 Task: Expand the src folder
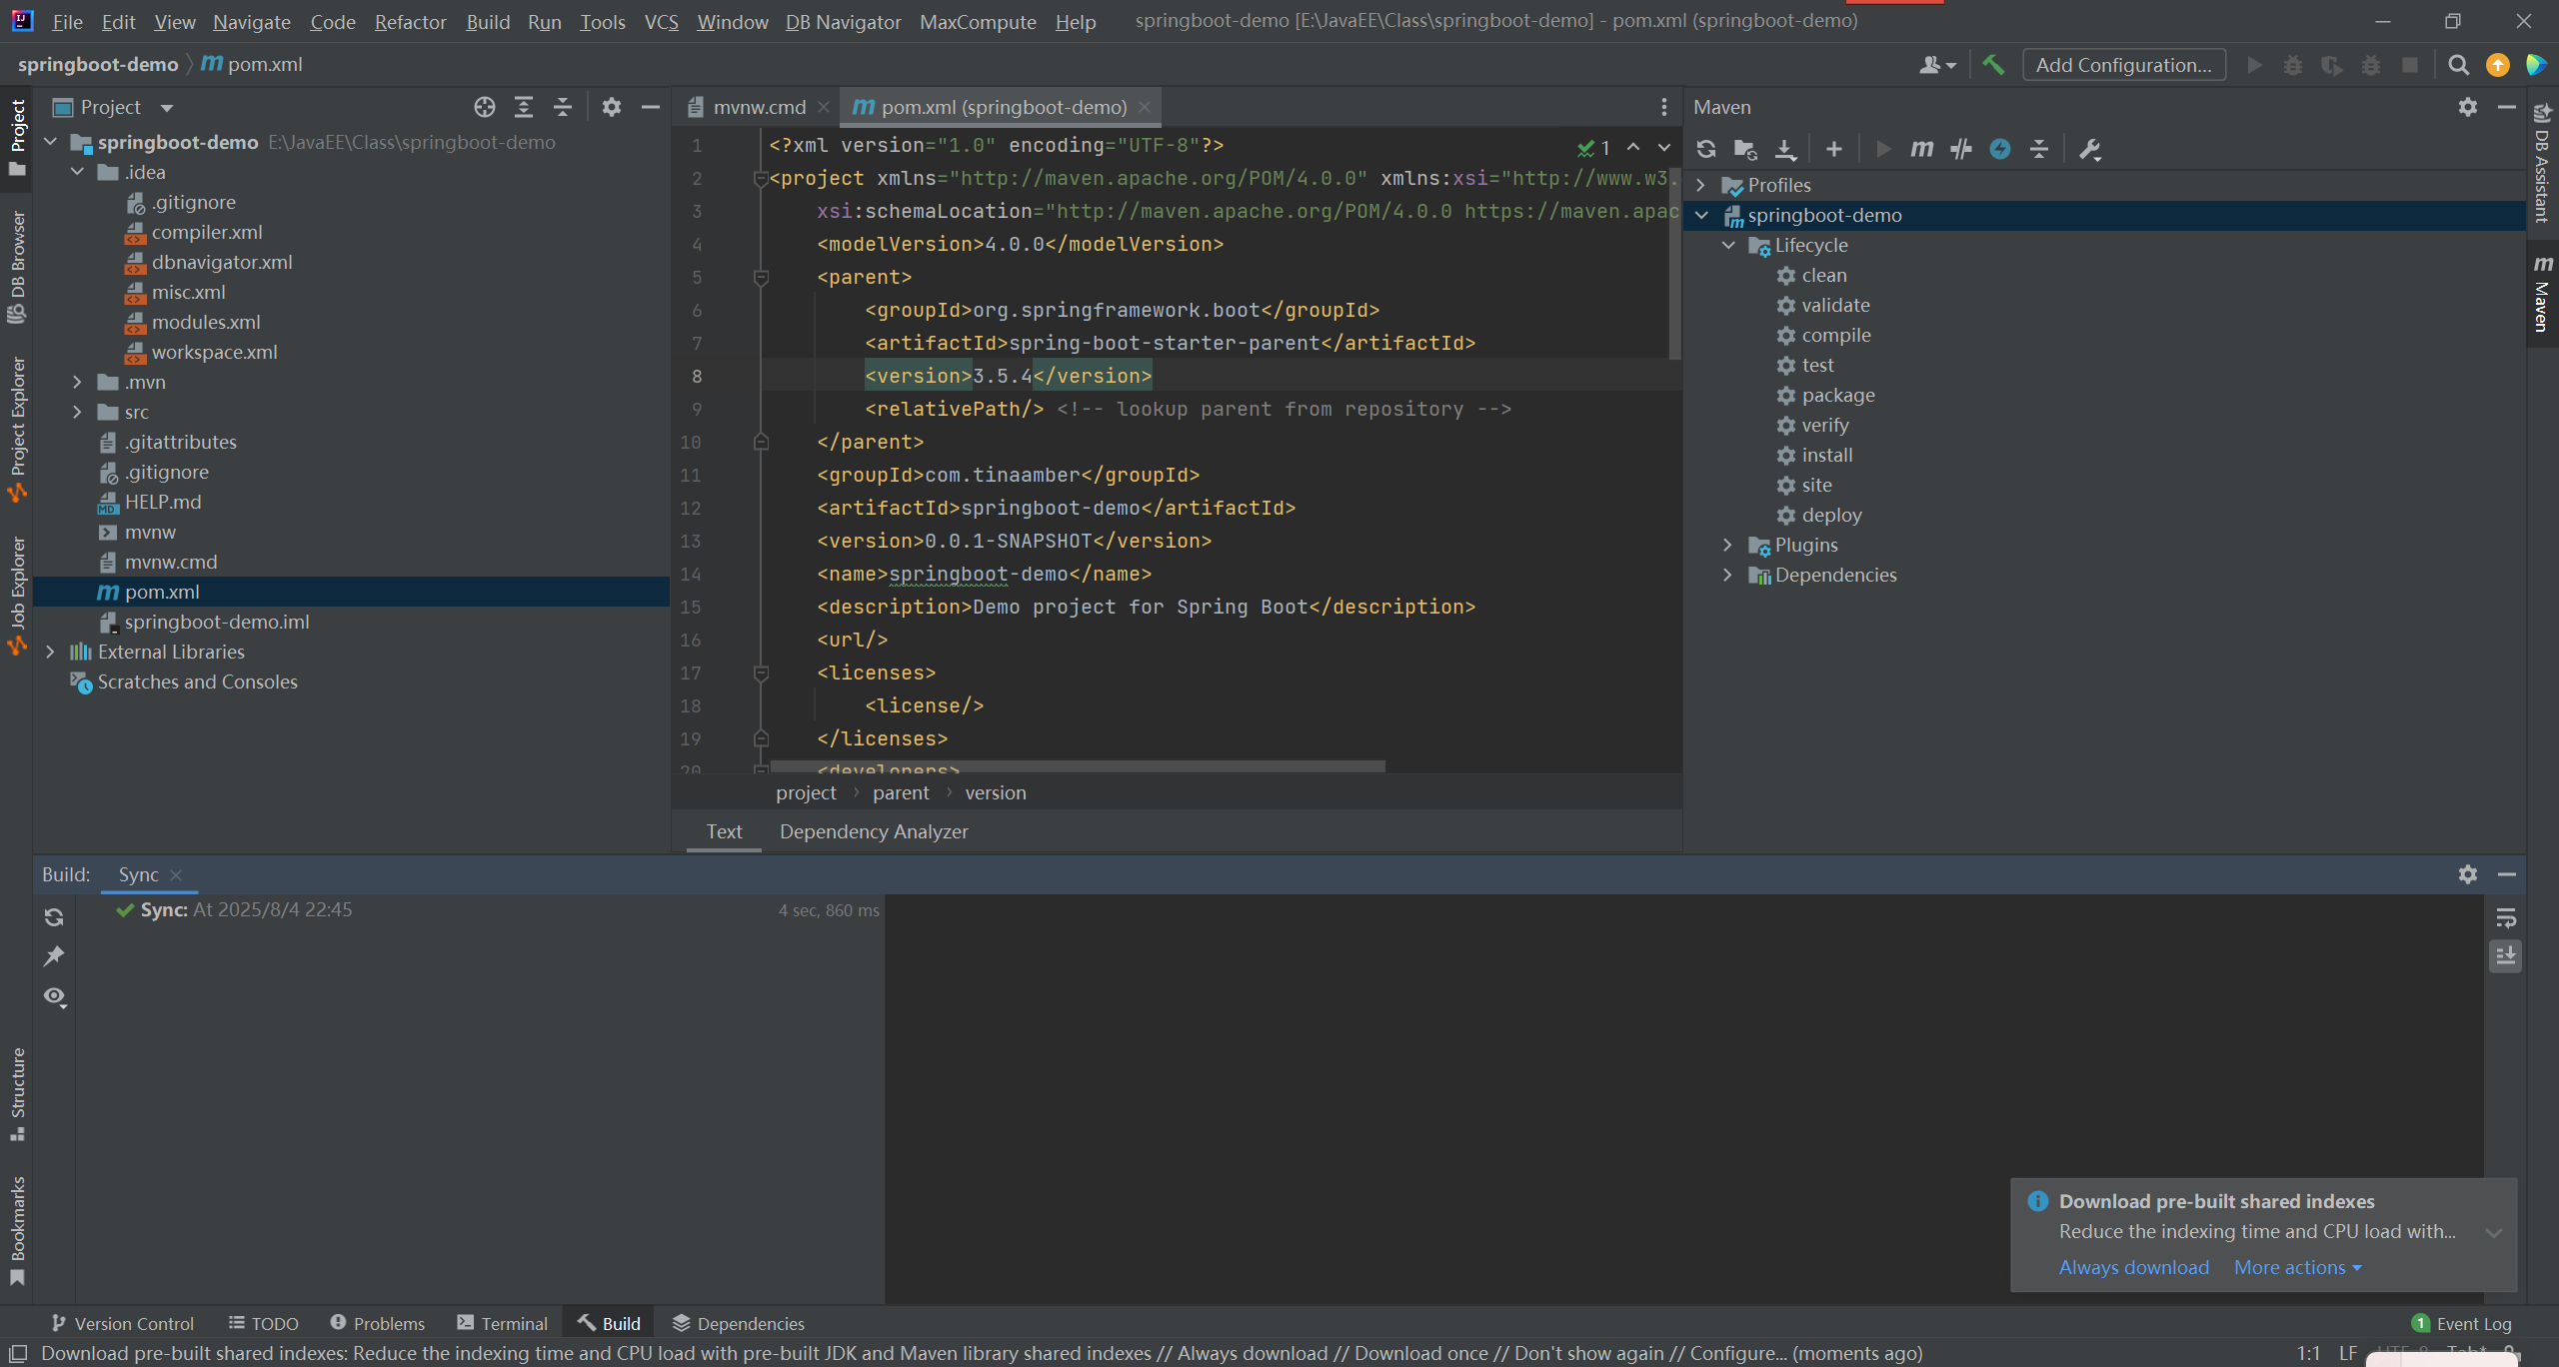point(77,412)
